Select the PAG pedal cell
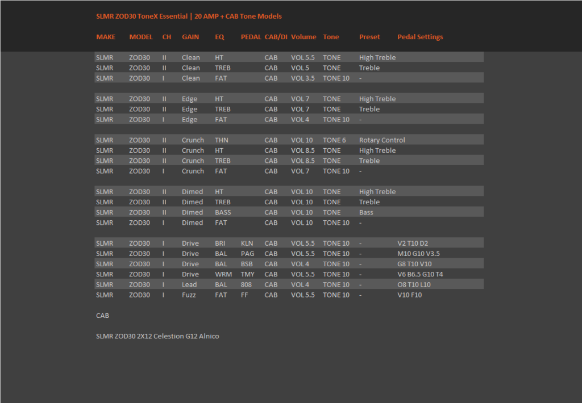The height and width of the screenshot is (403, 582). point(248,254)
